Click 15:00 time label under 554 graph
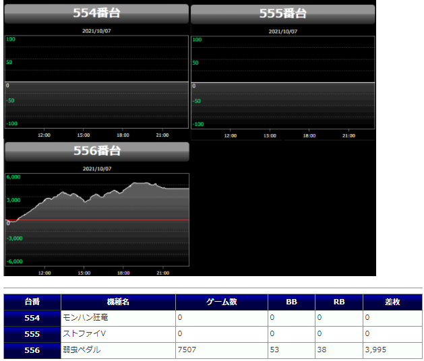The height and width of the screenshot is (361, 424). pos(84,135)
